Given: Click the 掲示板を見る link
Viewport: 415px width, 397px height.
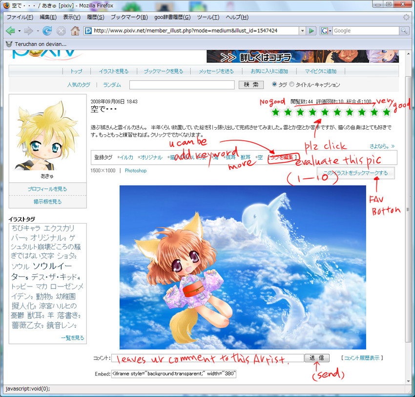Looking at the screenshot, I should tap(47, 202).
